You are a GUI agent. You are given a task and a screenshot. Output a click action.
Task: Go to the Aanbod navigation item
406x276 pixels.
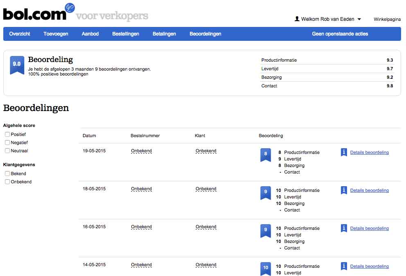(x=90, y=34)
